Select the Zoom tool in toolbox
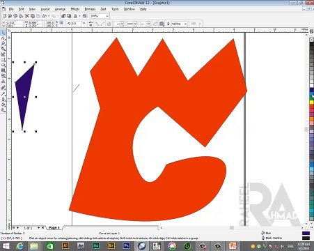The height and width of the screenshot is (251, 314). (3, 43)
